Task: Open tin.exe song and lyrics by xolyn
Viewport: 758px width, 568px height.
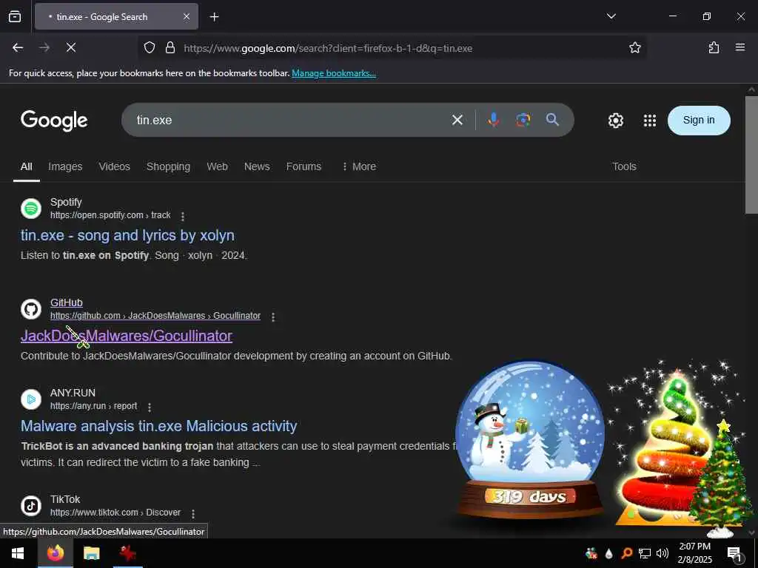Action: (x=127, y=235)
